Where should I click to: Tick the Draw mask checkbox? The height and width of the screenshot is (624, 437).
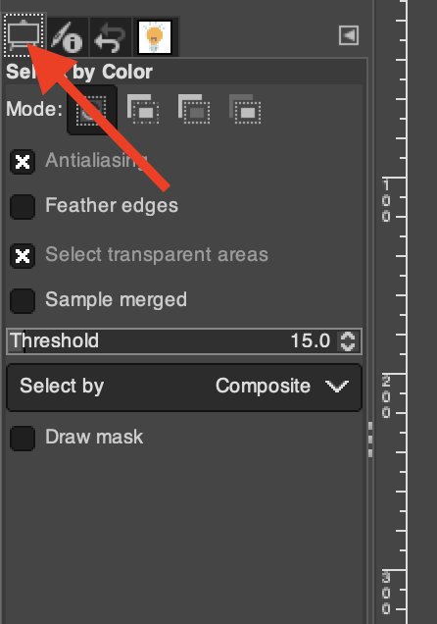tap(23, 439)
